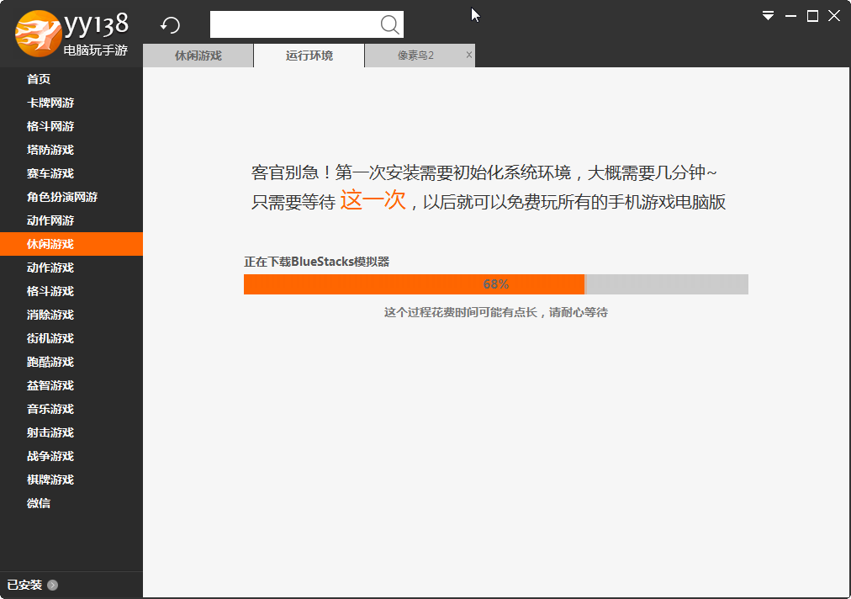Click the yy138 flame logo

(x=38, y=34)
